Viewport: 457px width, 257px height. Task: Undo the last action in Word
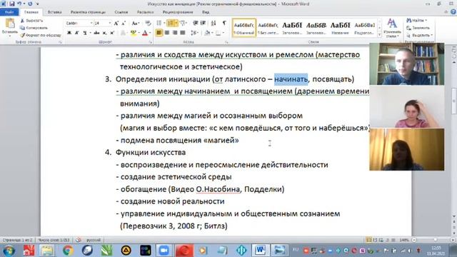pos(19,4)
